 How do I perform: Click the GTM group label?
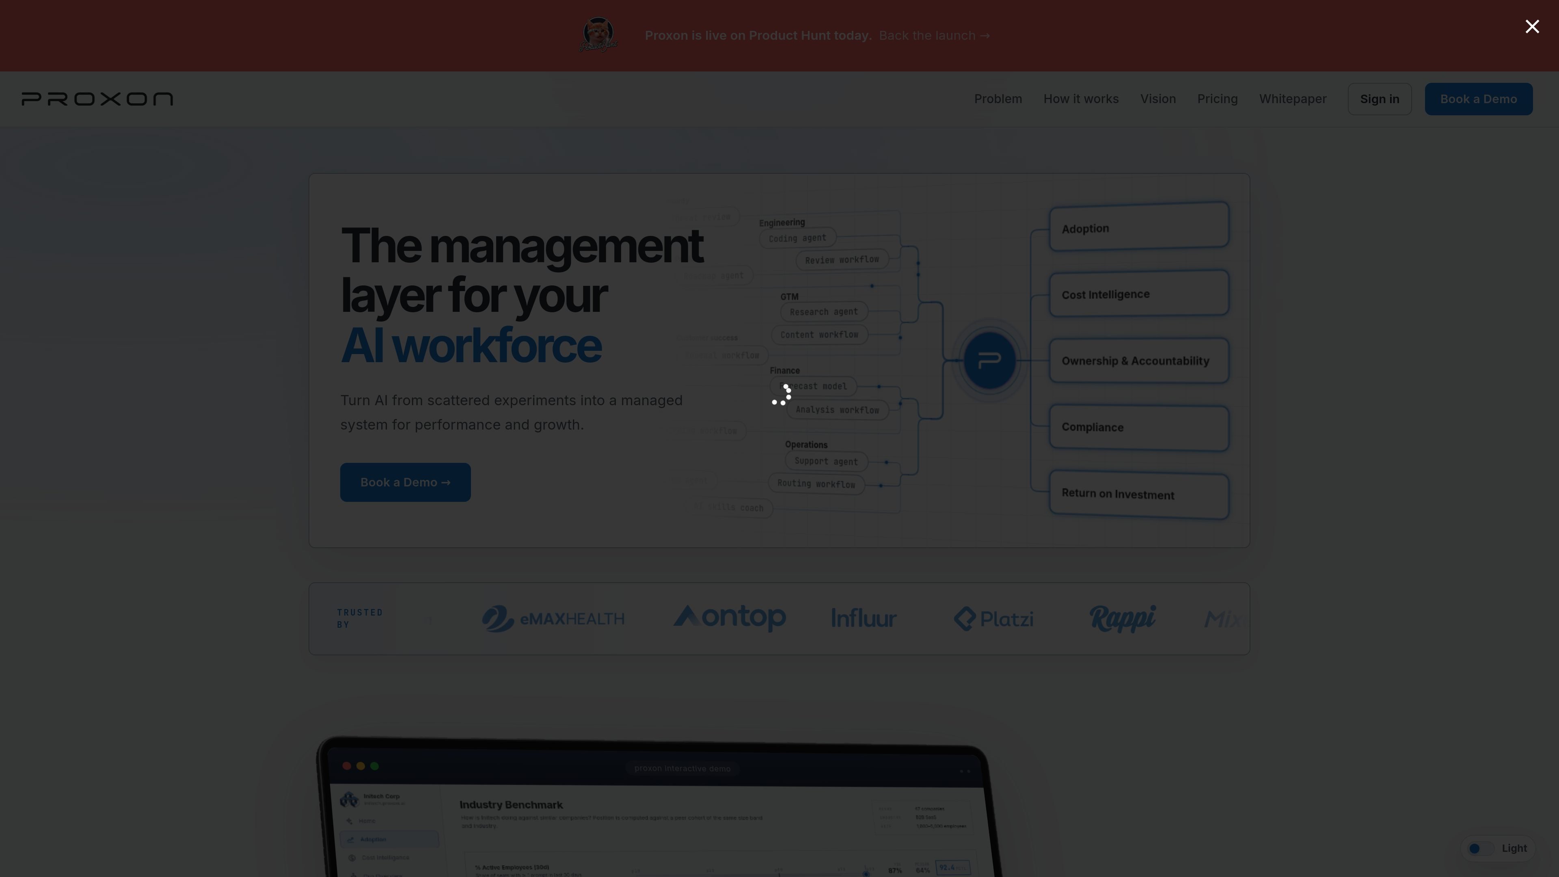point(789,296)
